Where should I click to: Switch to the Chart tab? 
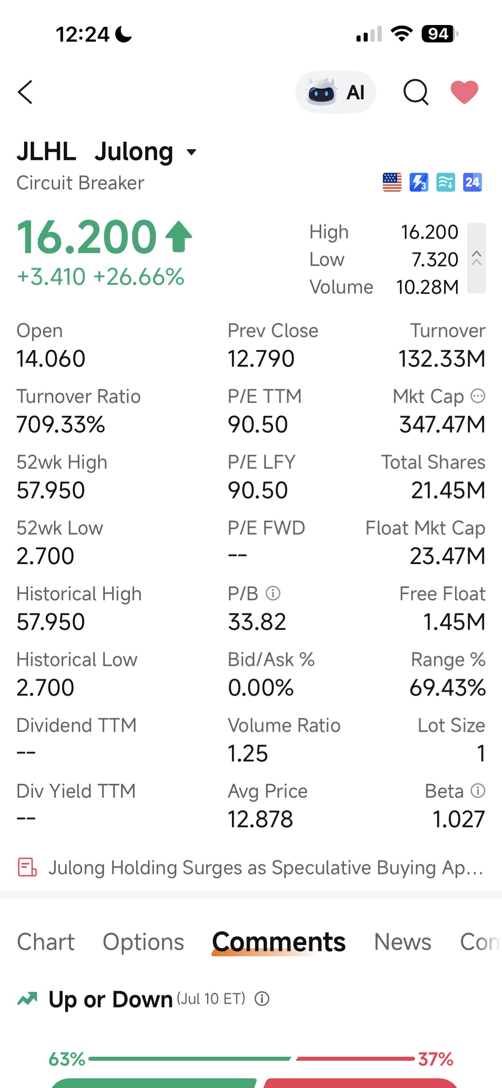(x=46, y=942)
